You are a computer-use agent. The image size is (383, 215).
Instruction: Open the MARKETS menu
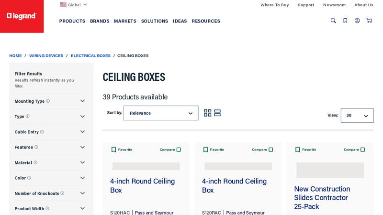pos(125,21)
